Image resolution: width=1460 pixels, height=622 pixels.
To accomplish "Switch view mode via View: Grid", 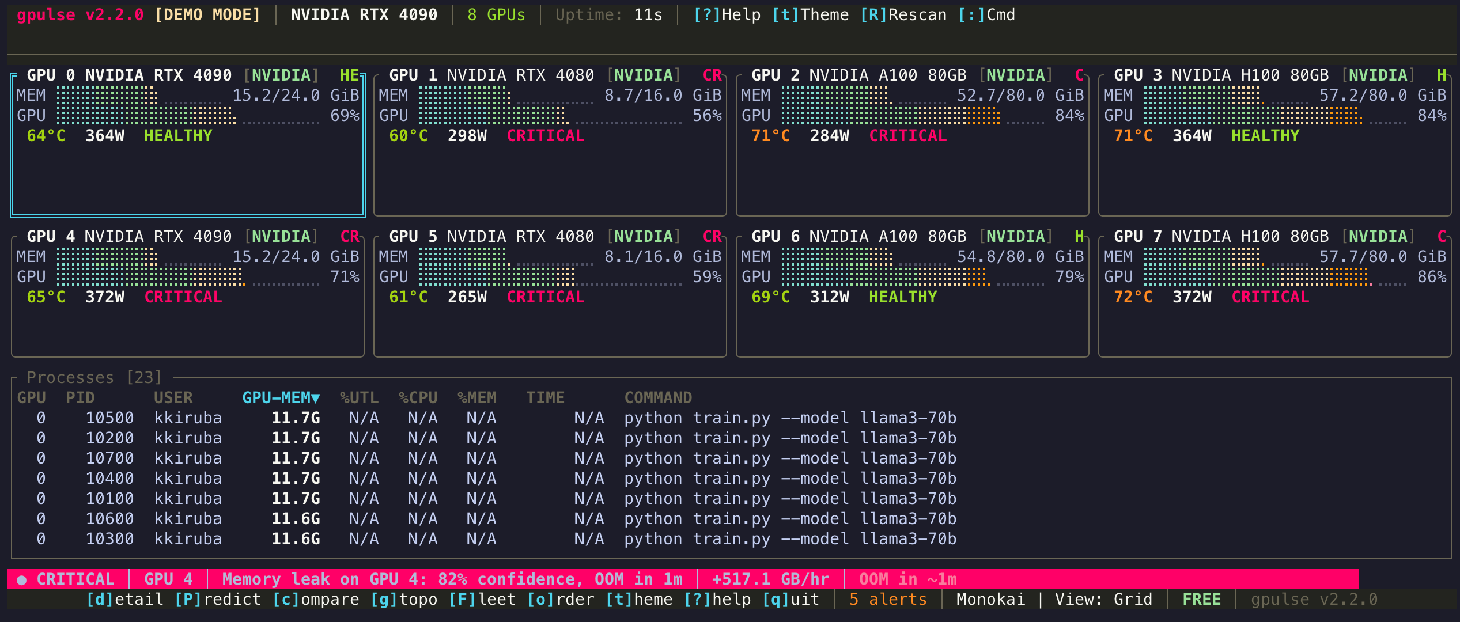I will 1104,599.
